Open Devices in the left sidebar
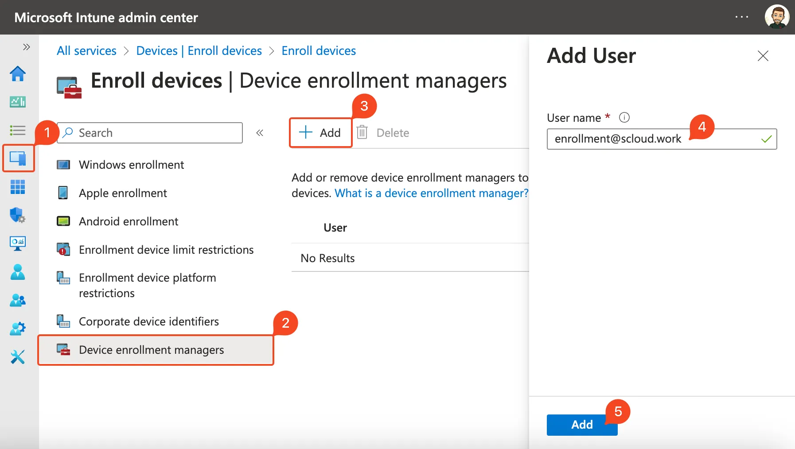This screenshot has width=795, height=449. pyautogui.click(x=18, y=158)
